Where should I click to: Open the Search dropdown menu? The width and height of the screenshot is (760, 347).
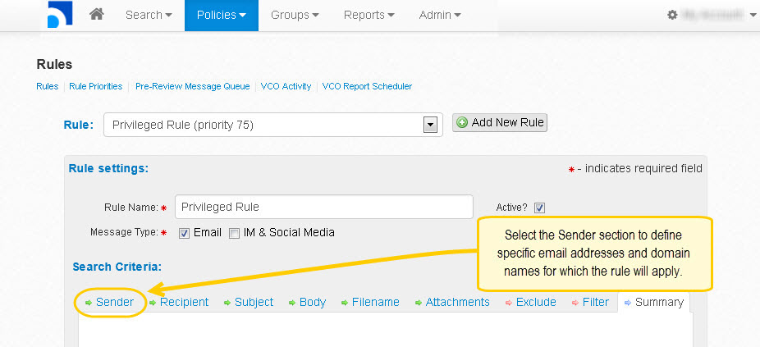pos(149,15)
